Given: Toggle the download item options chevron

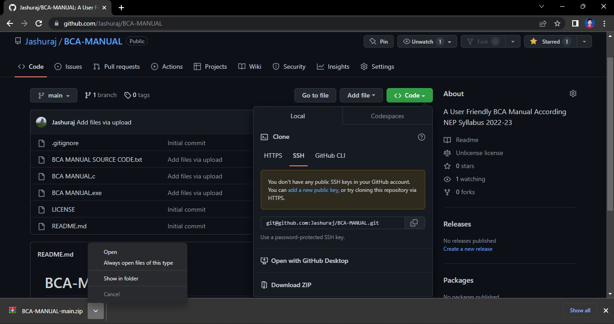Looking at the screenshot, I should [96, 311].
